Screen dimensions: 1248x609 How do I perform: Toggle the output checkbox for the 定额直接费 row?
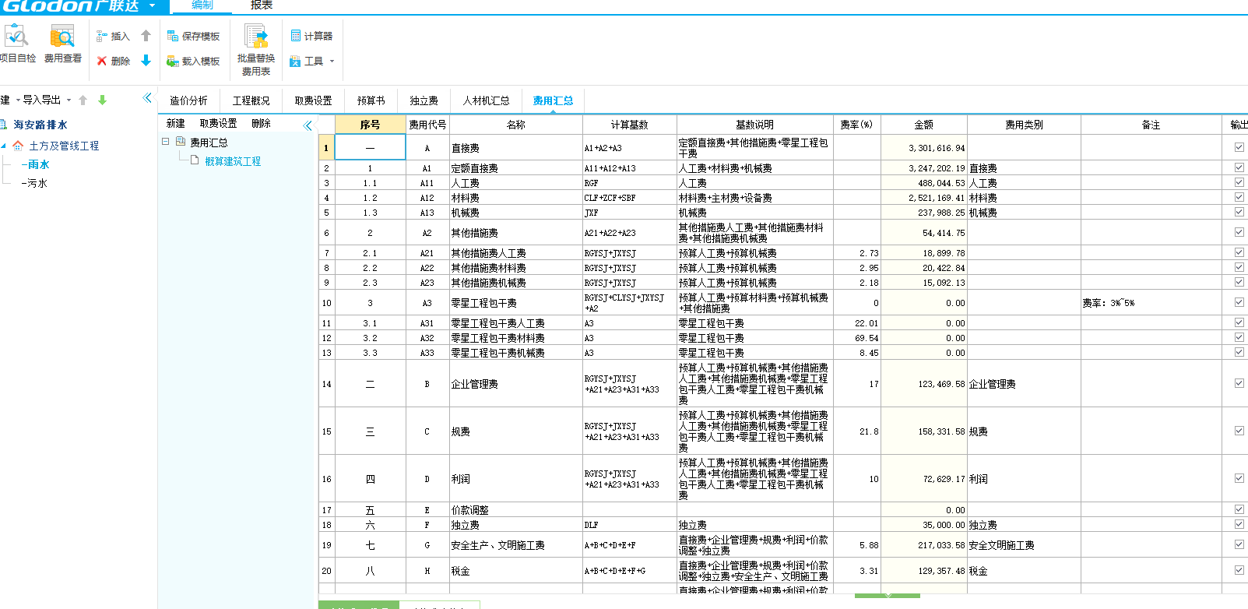tap(1239, 167)
